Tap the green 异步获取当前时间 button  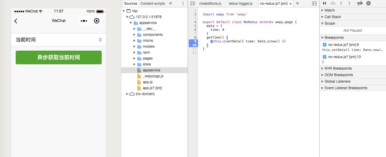pos(59,57)
